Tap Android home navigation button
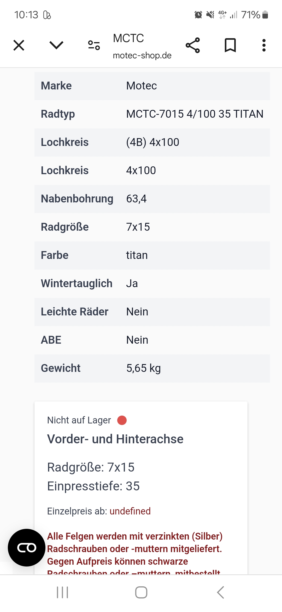Screen dimensions: 282x612 coord(141,592)
